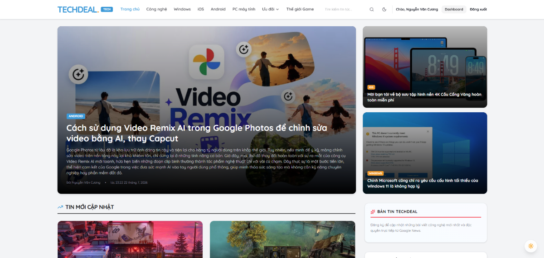Open article about 4K Cầu Cổng Vàng wallpapers

[424, 97]
